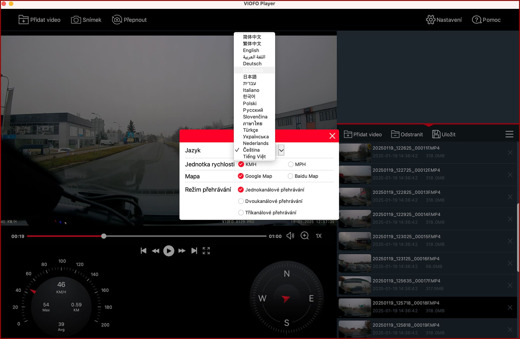Click the zoom-in magnifier icon
The width and height of the screenshot is (520, 339).
coord(305,236)
